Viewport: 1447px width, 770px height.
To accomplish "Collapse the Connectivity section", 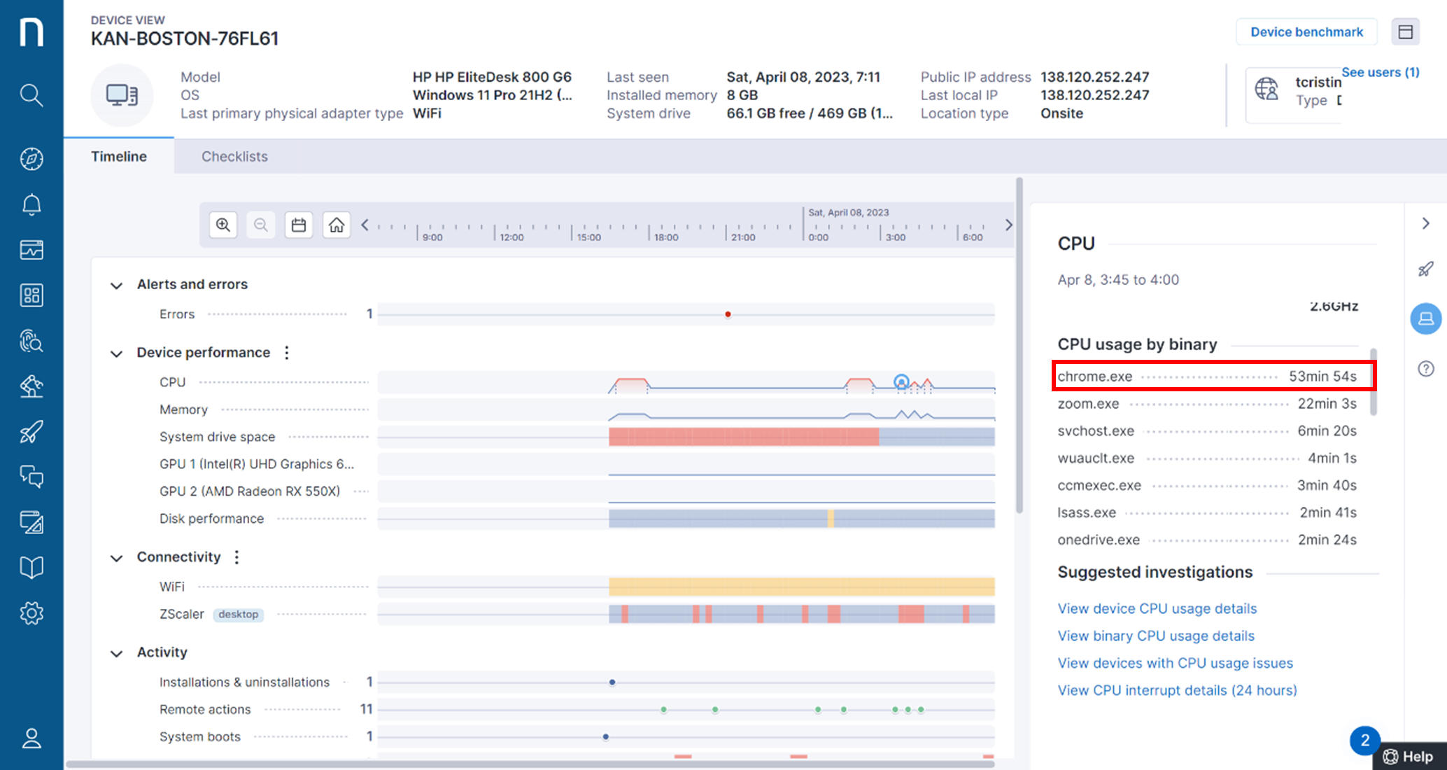I will tap(116, 558).
